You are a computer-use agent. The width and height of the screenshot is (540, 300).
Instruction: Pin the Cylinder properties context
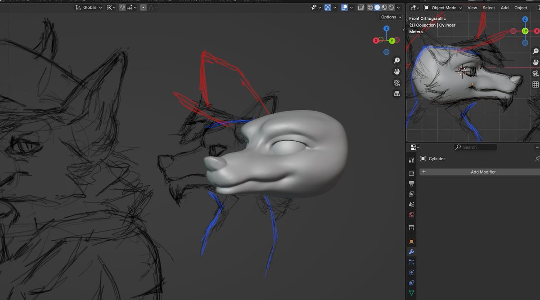[x=537, y=159]
